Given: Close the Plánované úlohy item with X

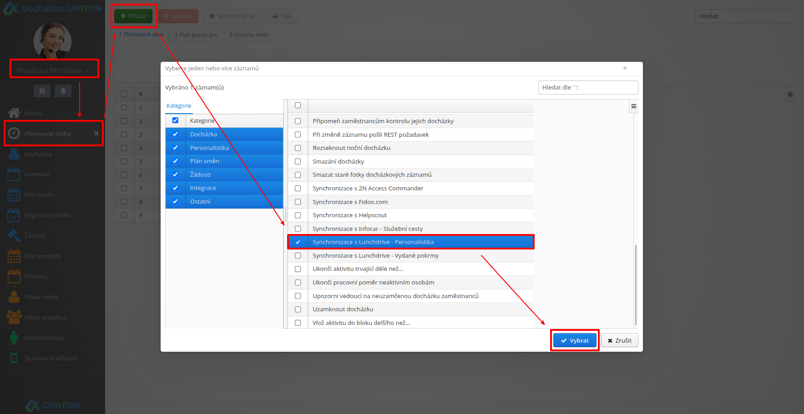Looking at the screenshot, I should pos(96,134).
